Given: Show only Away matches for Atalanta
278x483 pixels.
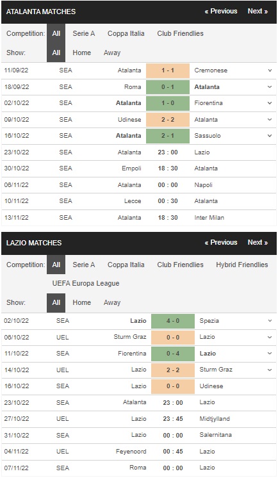Looking at the screenshot, I should coord(112,53).
